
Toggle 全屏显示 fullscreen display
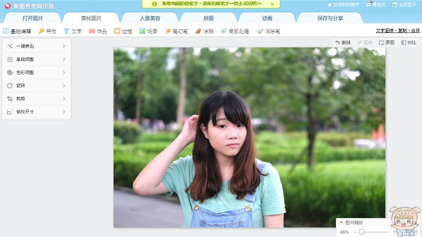click(405, 5)
